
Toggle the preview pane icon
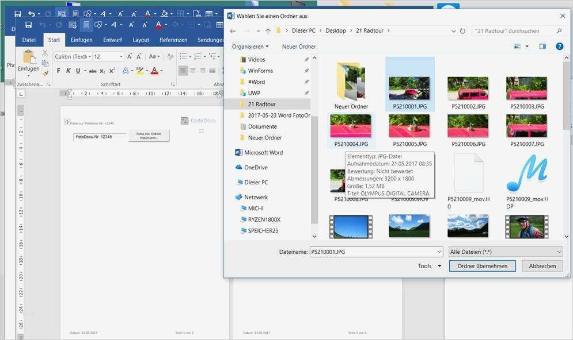pos(542,47)
